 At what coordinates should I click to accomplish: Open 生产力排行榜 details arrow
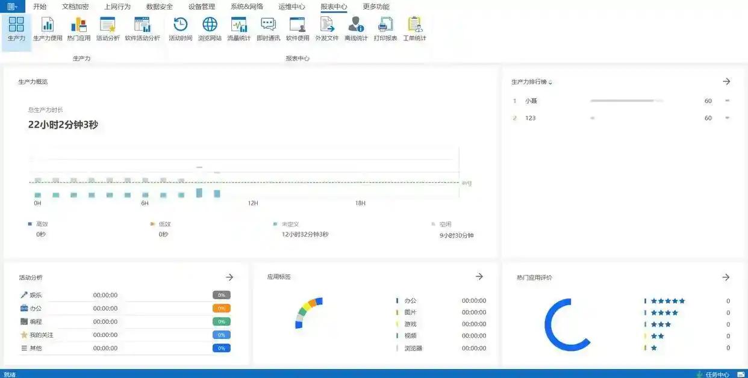tap(726, 81)
